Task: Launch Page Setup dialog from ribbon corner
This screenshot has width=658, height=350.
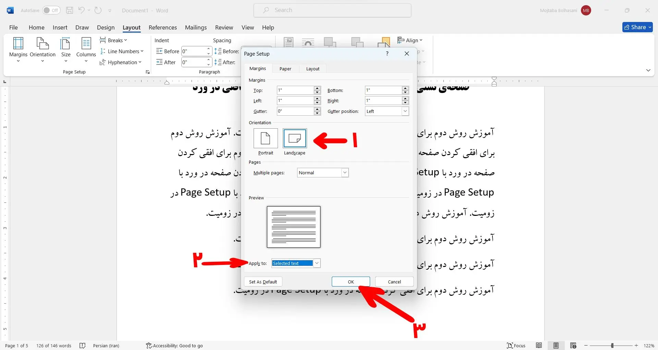Action: pos(148,72)
